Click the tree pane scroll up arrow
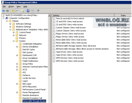 click(49, 15)
